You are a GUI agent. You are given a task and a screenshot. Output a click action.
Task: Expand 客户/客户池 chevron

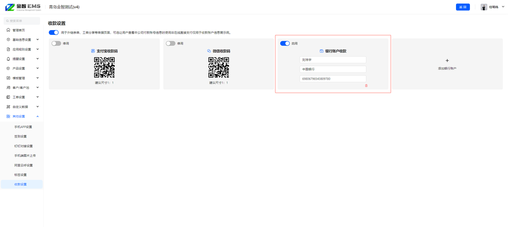click(38, 88)
